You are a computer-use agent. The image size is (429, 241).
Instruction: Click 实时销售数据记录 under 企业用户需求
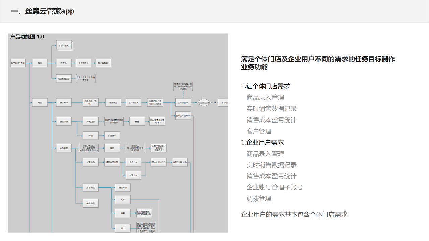click(271, 165)
